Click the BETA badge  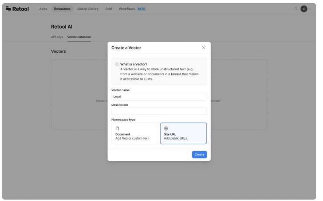[141, 9]
